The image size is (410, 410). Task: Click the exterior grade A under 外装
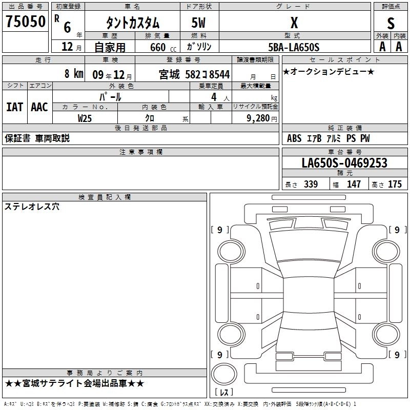pos(382,46)
